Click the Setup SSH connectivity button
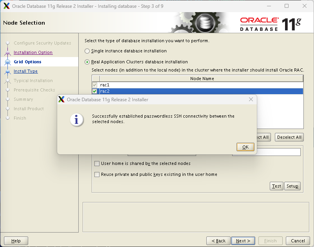This screenshot has width=314, height=247. (292, 186)
